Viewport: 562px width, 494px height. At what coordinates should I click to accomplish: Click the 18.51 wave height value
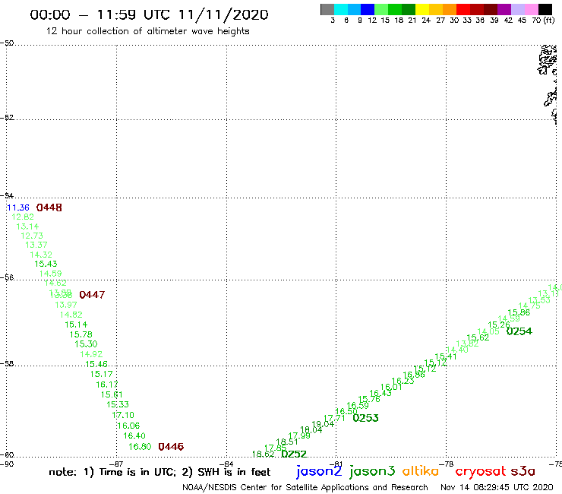(287, 442)
